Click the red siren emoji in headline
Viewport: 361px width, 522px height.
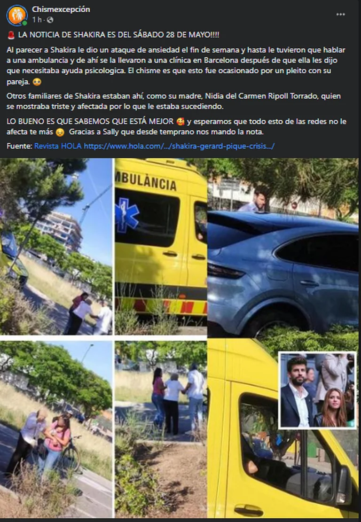[x=11, y=35]
